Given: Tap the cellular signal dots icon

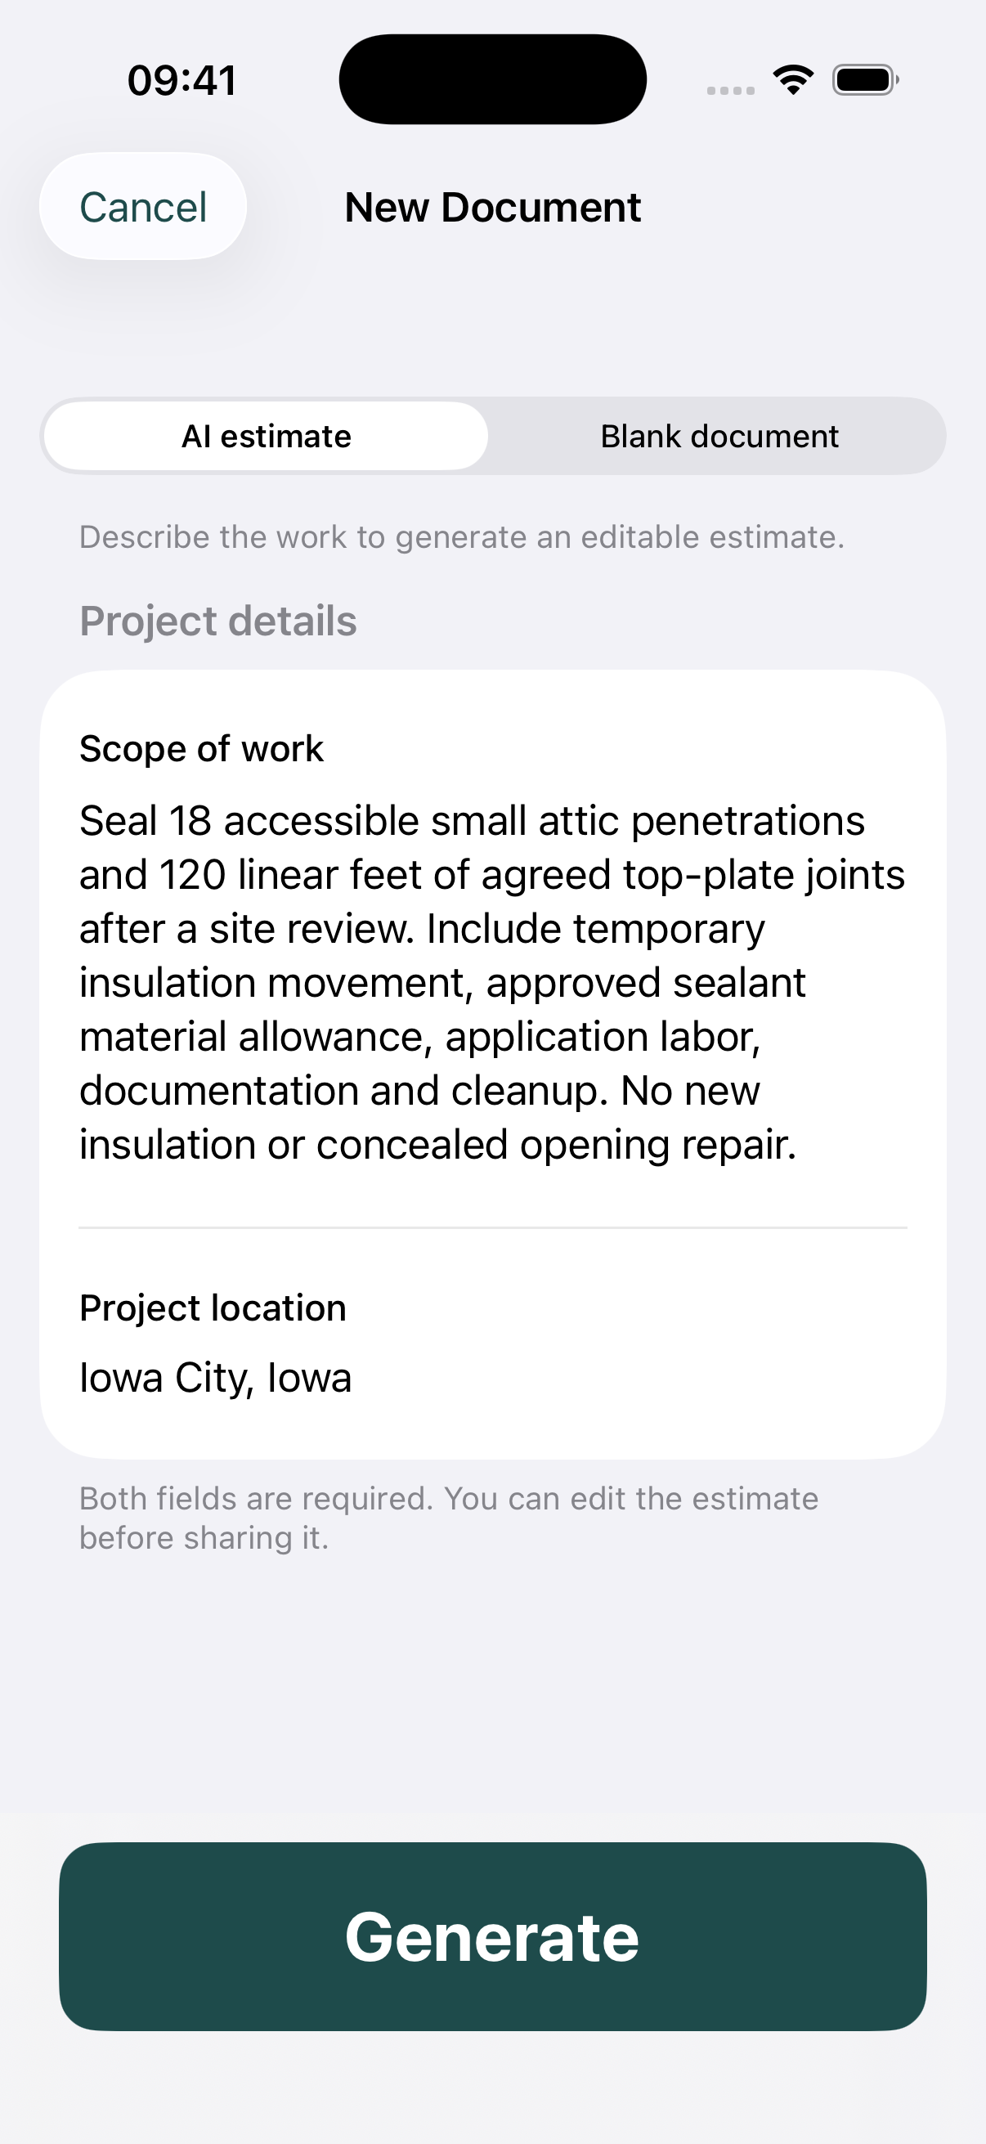Looking at the screenshot, I should pos(731,90).
